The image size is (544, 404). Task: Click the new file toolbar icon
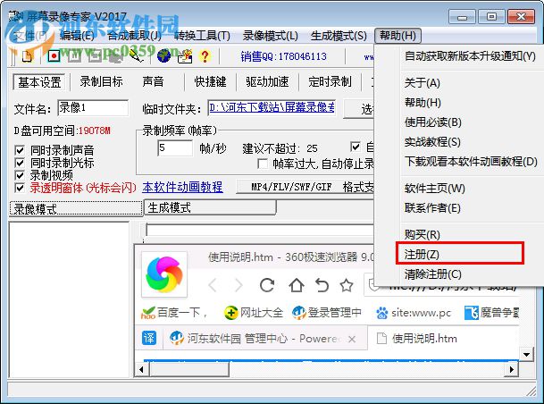click(28, 56)
